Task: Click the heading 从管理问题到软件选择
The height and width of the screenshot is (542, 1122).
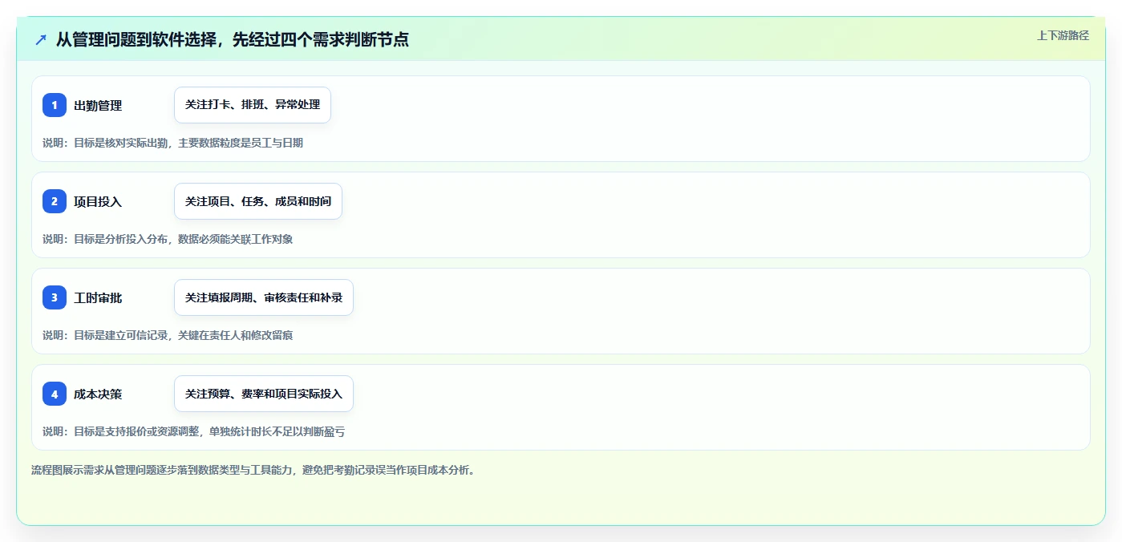Action: (233, 39)
